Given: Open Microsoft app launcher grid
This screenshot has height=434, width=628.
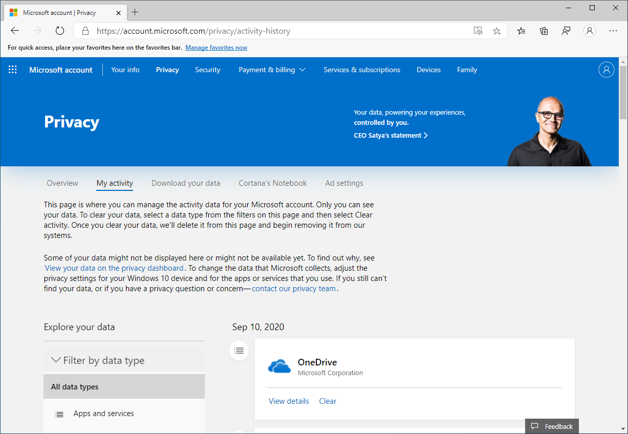Looking at the screenshot, I should pyautogui.click(x=13, y=70).
